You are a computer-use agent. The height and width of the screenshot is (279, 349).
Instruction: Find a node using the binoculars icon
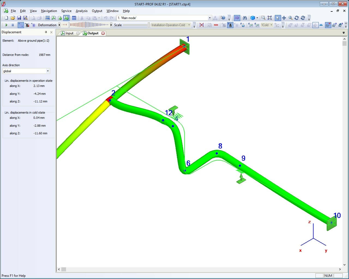point(245,18)
